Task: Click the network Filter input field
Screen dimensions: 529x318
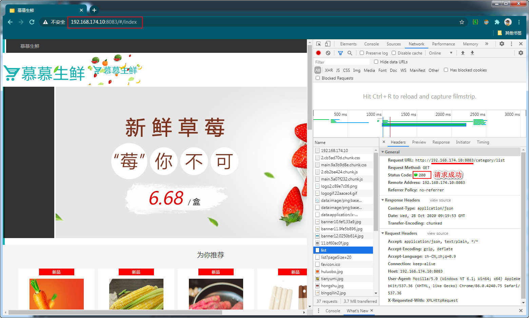Action: pos(342,62)
